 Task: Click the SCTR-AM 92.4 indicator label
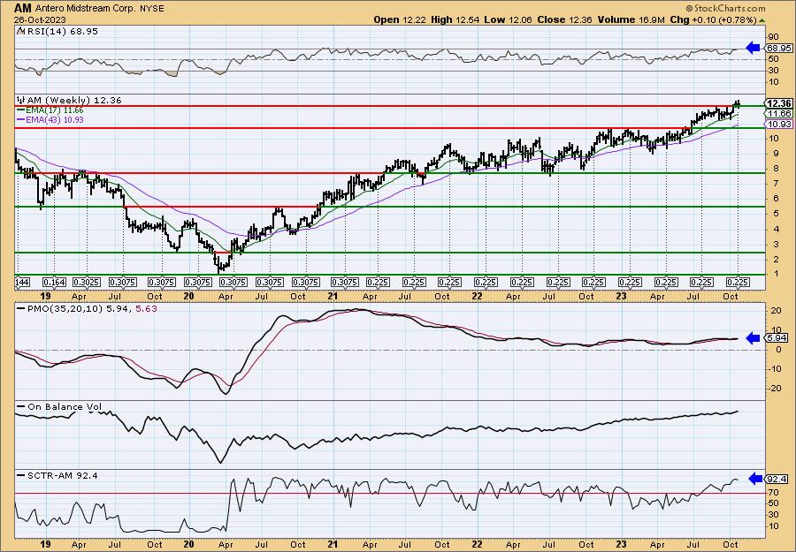click(63, 475)
